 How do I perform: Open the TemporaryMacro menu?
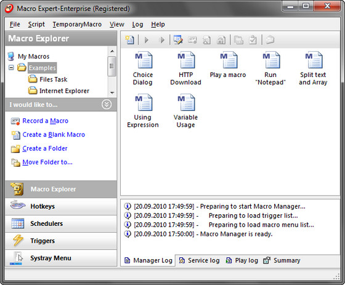pos(77,24)
